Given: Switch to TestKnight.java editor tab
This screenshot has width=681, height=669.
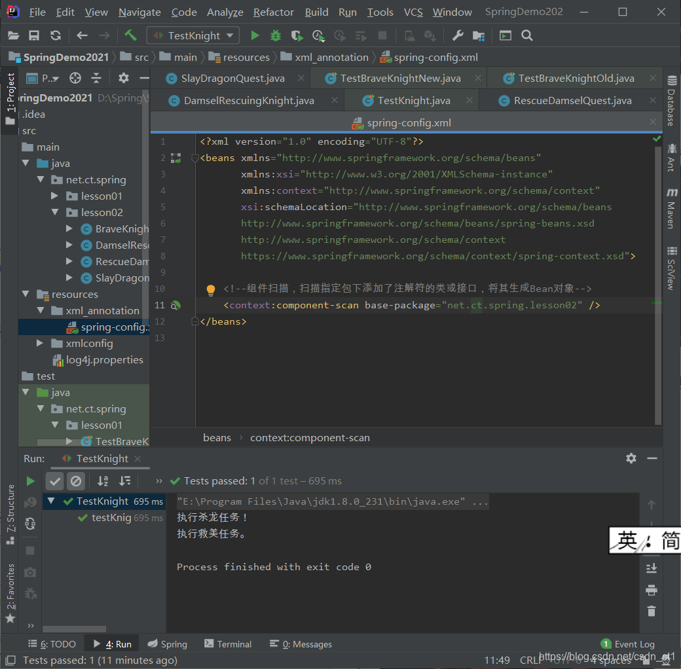Looking at the screenshot, I should coord(413,101).
